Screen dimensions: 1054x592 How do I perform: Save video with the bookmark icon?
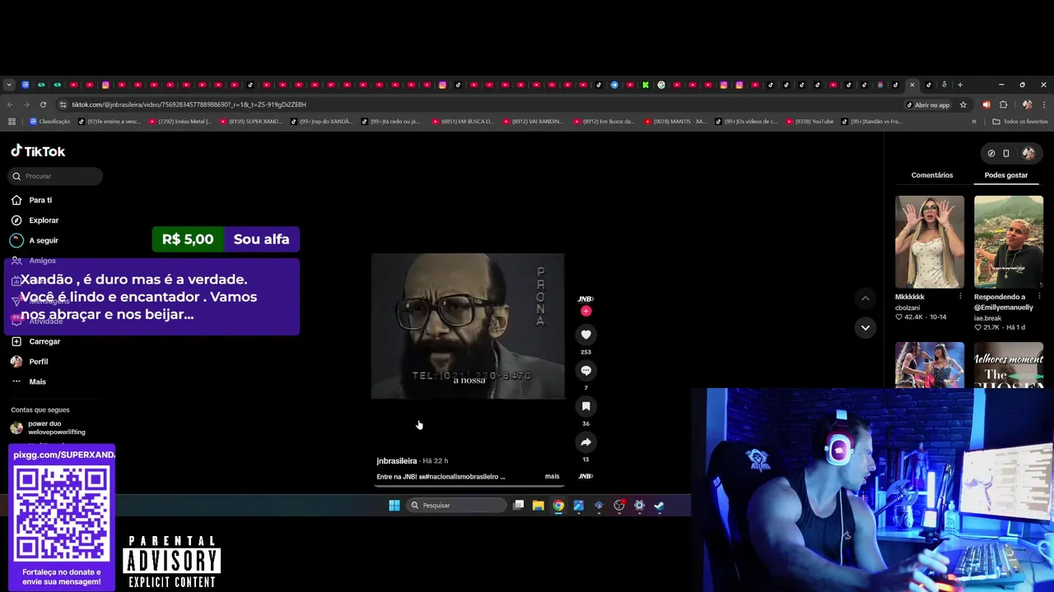(585, 406)
